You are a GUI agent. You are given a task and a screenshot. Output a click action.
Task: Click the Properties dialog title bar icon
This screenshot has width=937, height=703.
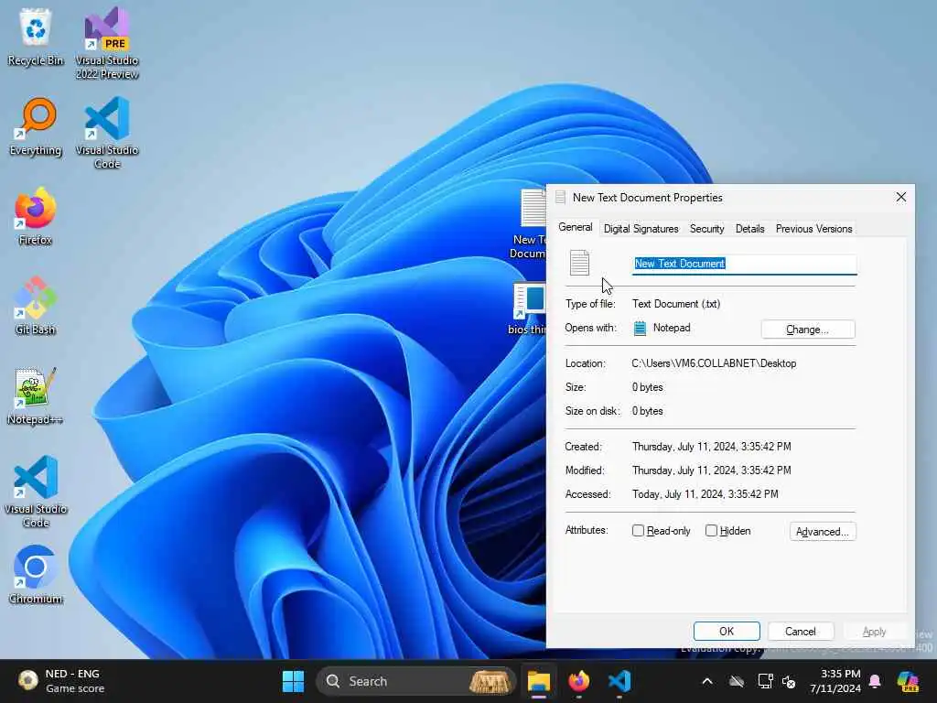tap(560, 198)
